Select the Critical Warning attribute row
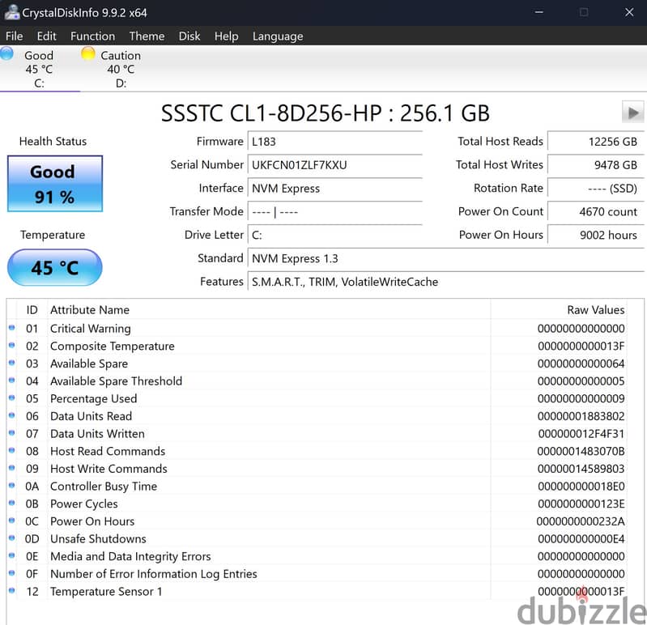The image size is (647, 625). pyautogui.click(x=317, y=329)
